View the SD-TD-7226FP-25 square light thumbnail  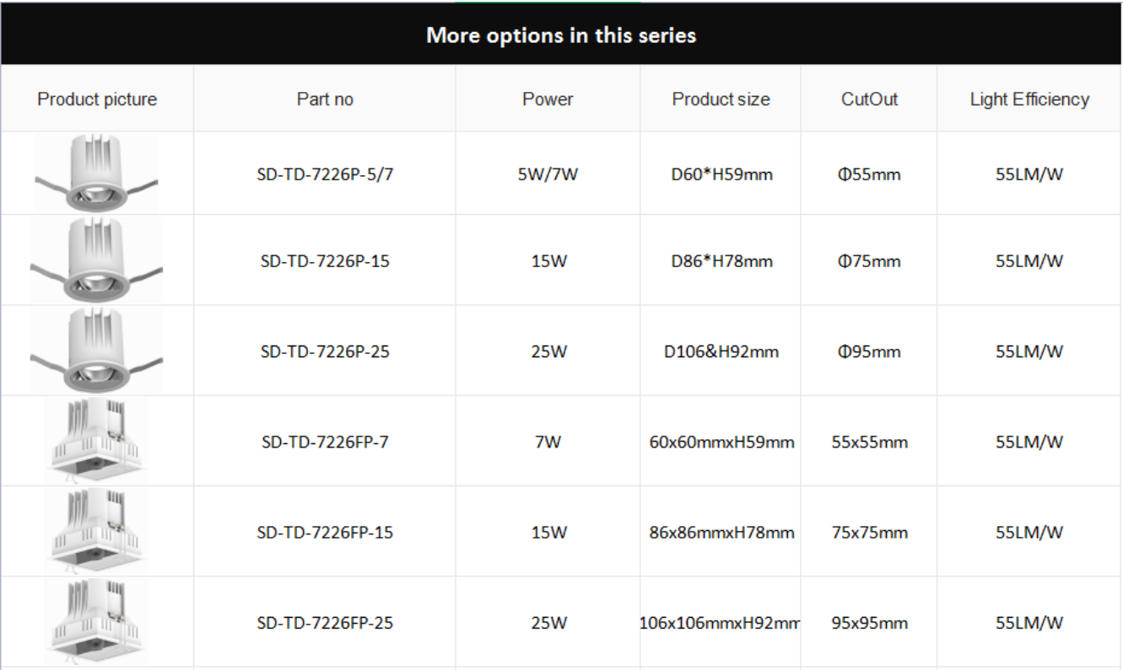[x=96, y=621]
